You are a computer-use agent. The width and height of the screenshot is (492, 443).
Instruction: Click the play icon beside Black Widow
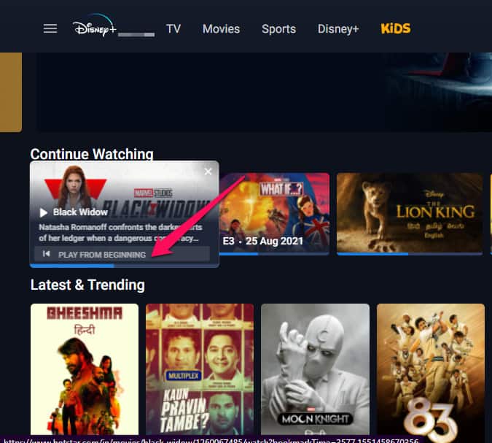click(43, 212)
